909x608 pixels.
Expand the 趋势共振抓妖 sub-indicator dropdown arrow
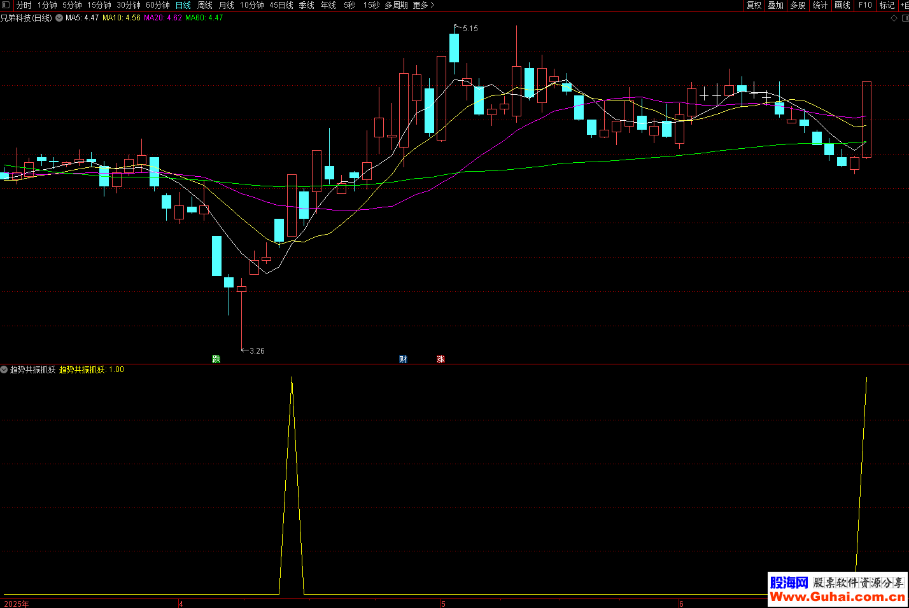4,370
